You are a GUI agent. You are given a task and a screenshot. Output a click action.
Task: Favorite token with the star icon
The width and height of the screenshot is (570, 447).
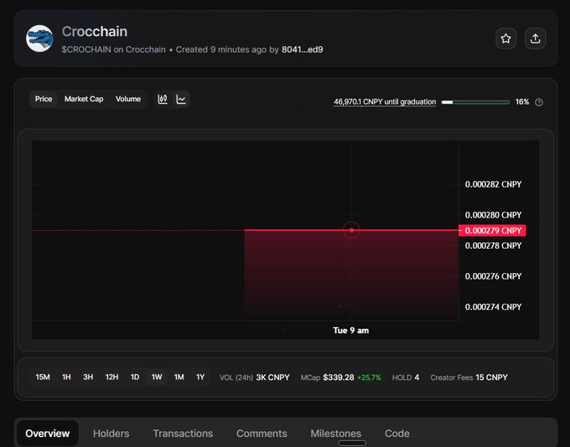click(x=505, y=39)
